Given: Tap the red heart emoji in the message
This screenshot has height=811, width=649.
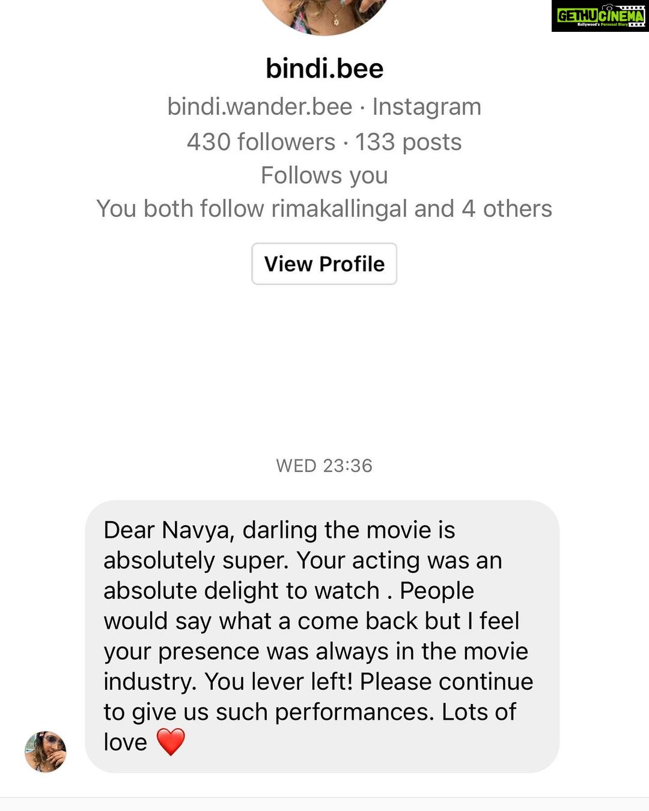Looking at the screenshot, I should 171,741.
